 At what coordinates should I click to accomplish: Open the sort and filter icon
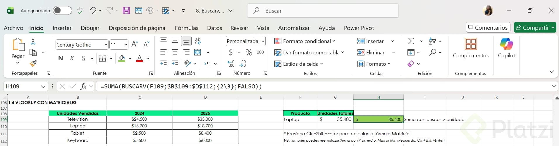tap(432, 41)
